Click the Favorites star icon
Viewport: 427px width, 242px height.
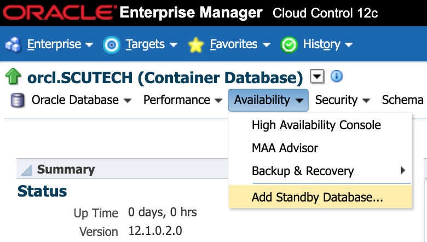[195, 45]
